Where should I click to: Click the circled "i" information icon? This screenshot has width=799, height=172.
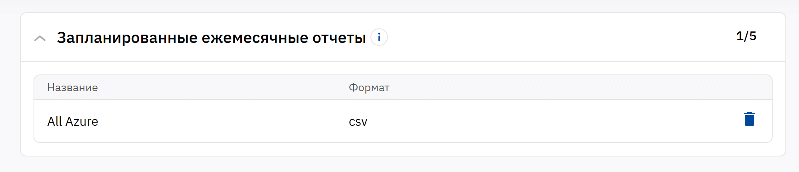pyautogui.click(x=379, y=37)
